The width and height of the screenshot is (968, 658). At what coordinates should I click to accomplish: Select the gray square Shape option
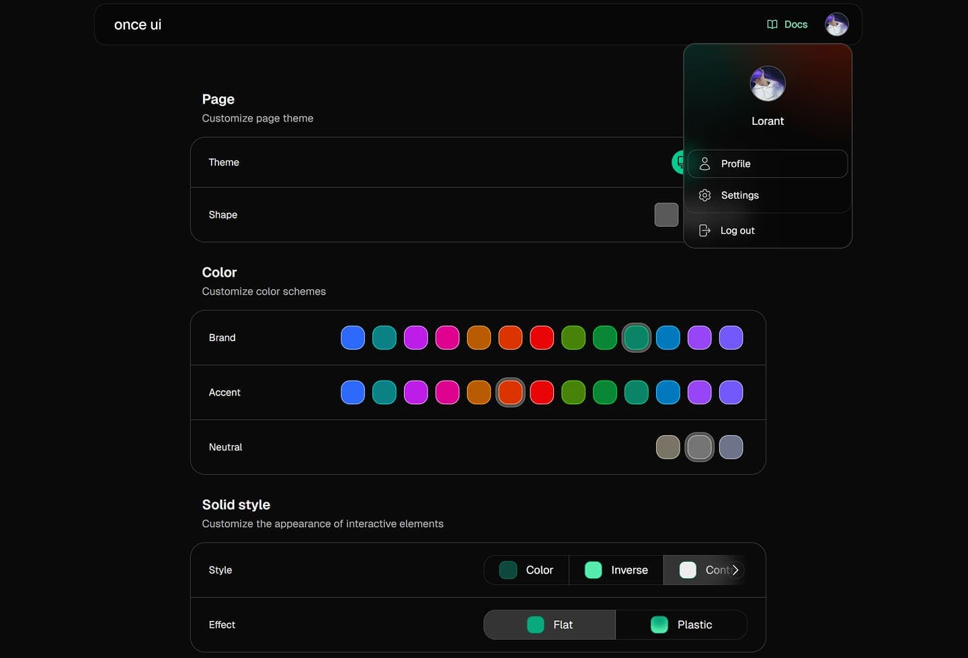point(666,215)
